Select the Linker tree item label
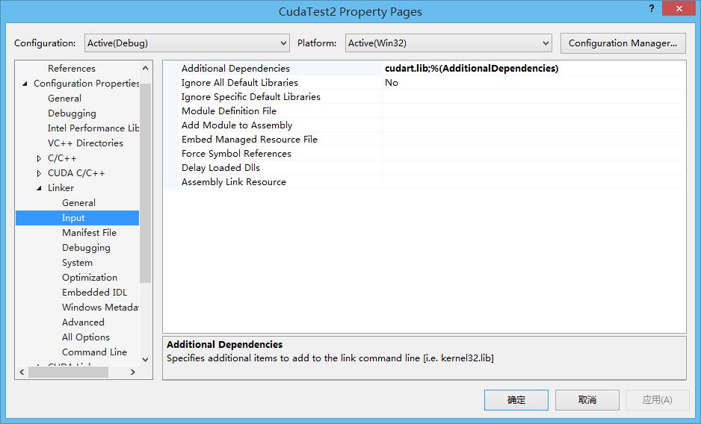 point(61,187)
